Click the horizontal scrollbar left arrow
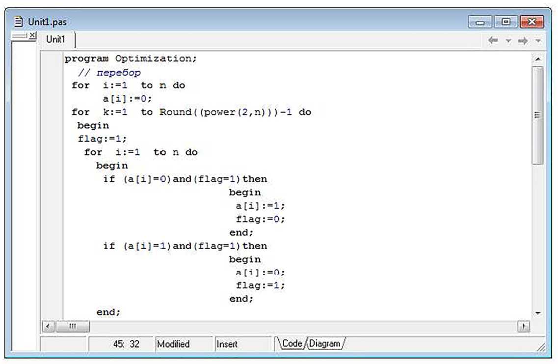 48,326
